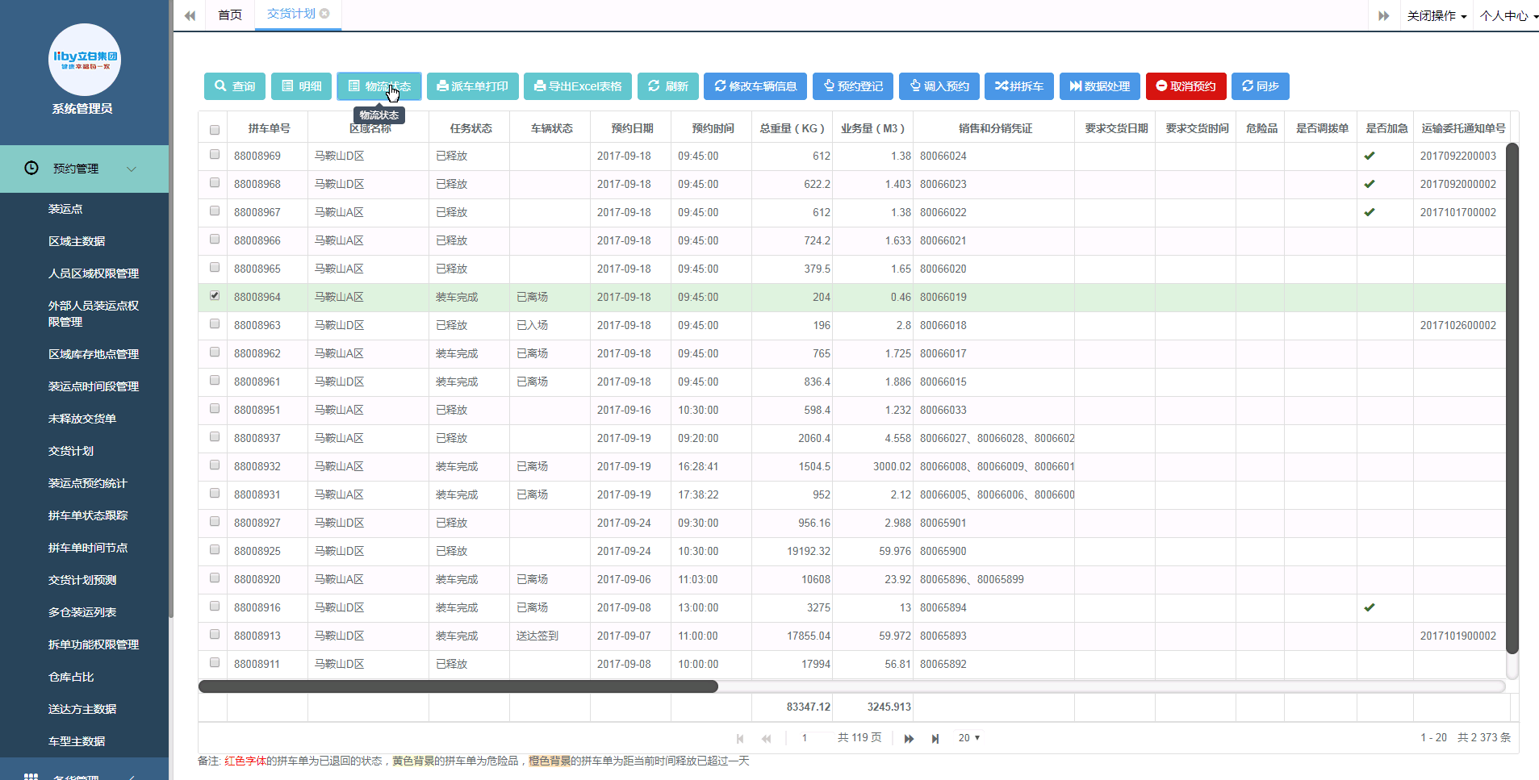This screenshot has width=1539, height=780.
Task: Click the 刷新 refresh button
Action: tap(667, 86)
